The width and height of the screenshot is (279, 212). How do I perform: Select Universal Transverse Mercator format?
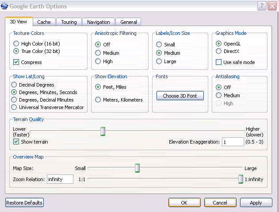pos(15,107)
